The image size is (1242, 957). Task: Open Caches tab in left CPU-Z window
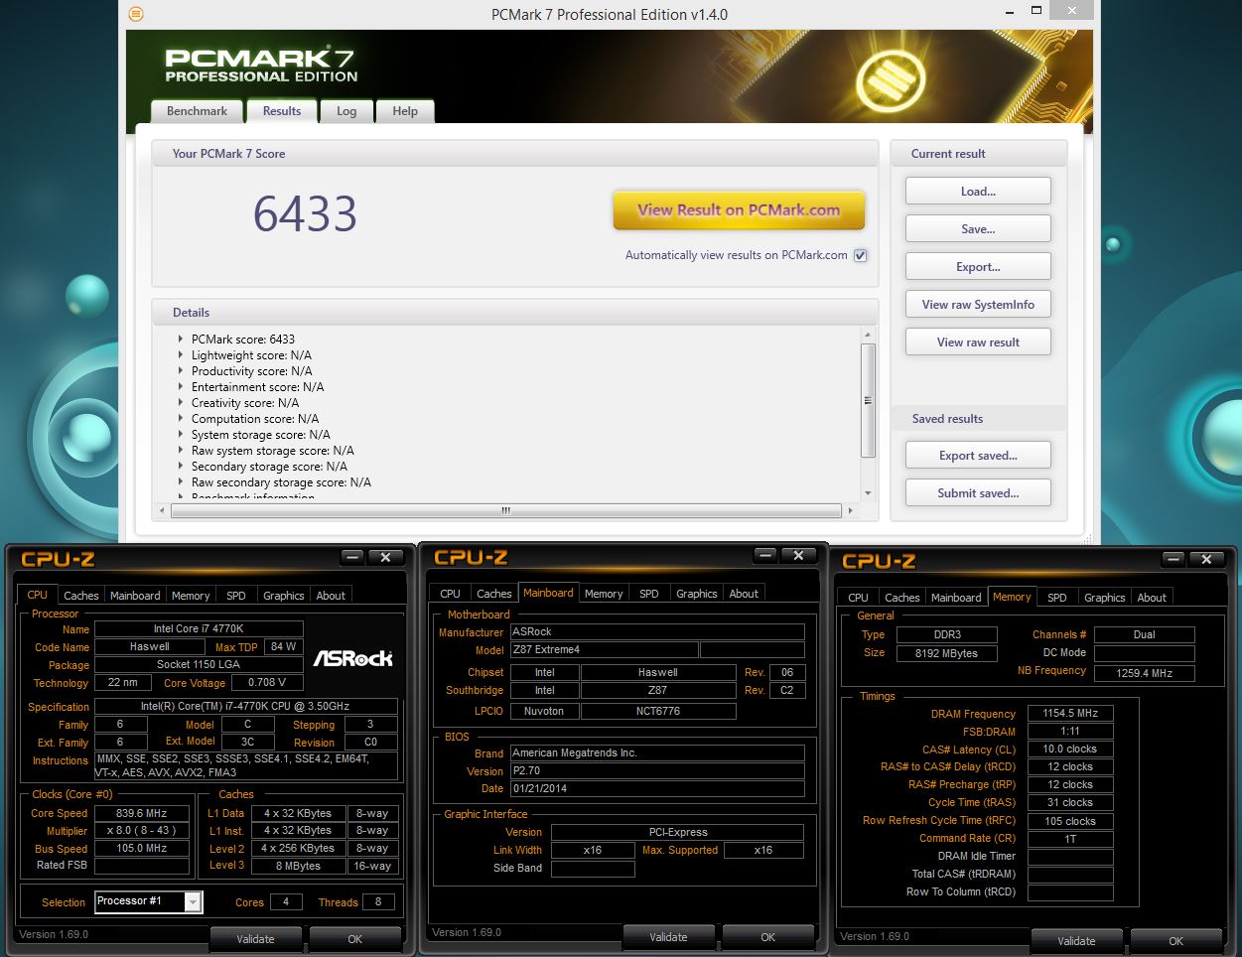(81, 596)
